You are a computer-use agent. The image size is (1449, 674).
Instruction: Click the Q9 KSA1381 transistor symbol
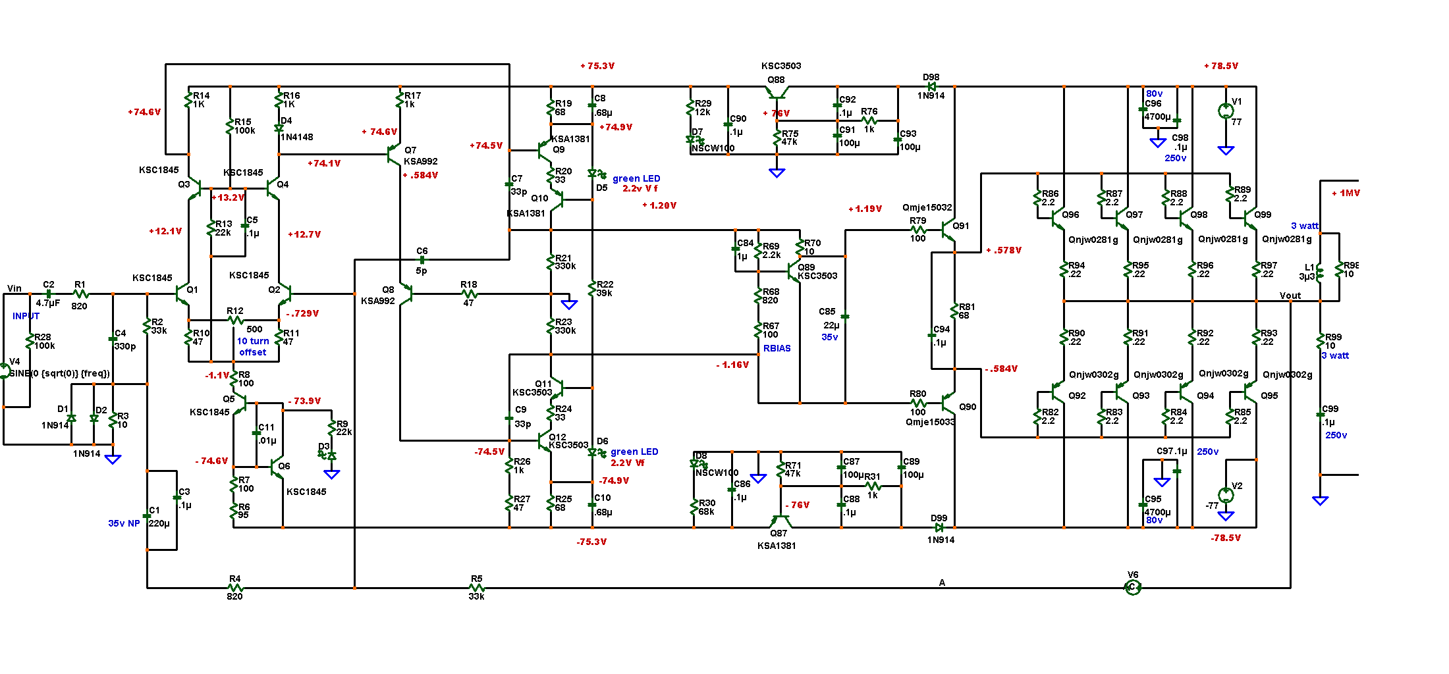[544, 151]
